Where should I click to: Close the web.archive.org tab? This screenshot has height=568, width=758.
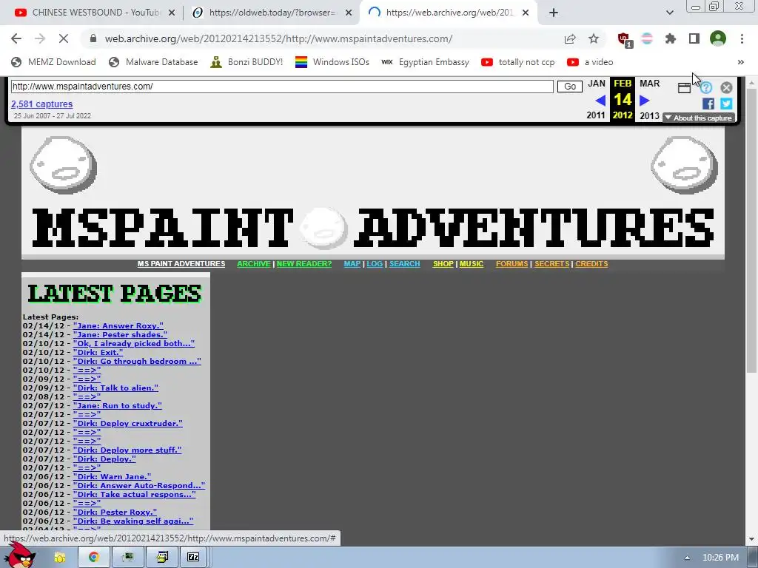(x=526, y=13)
